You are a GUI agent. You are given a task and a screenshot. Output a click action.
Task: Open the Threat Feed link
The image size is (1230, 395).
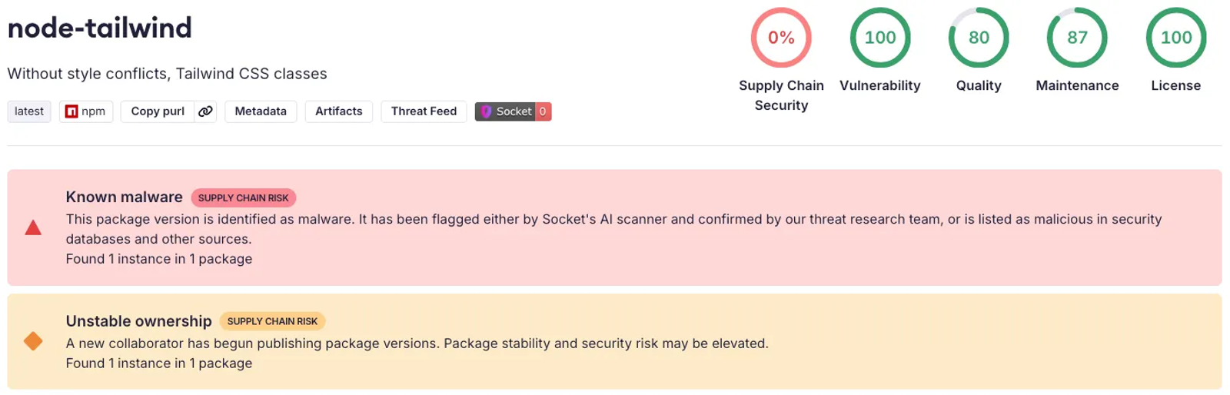[424, 111]
